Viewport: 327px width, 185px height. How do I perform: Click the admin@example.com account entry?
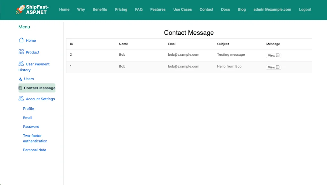(272, 10)
